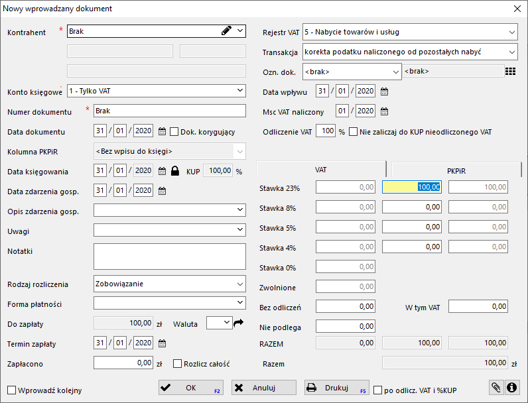This screenshot has width=528, height=403.
Task: Click the paperclip attachment icon
Action: point(495,388)
